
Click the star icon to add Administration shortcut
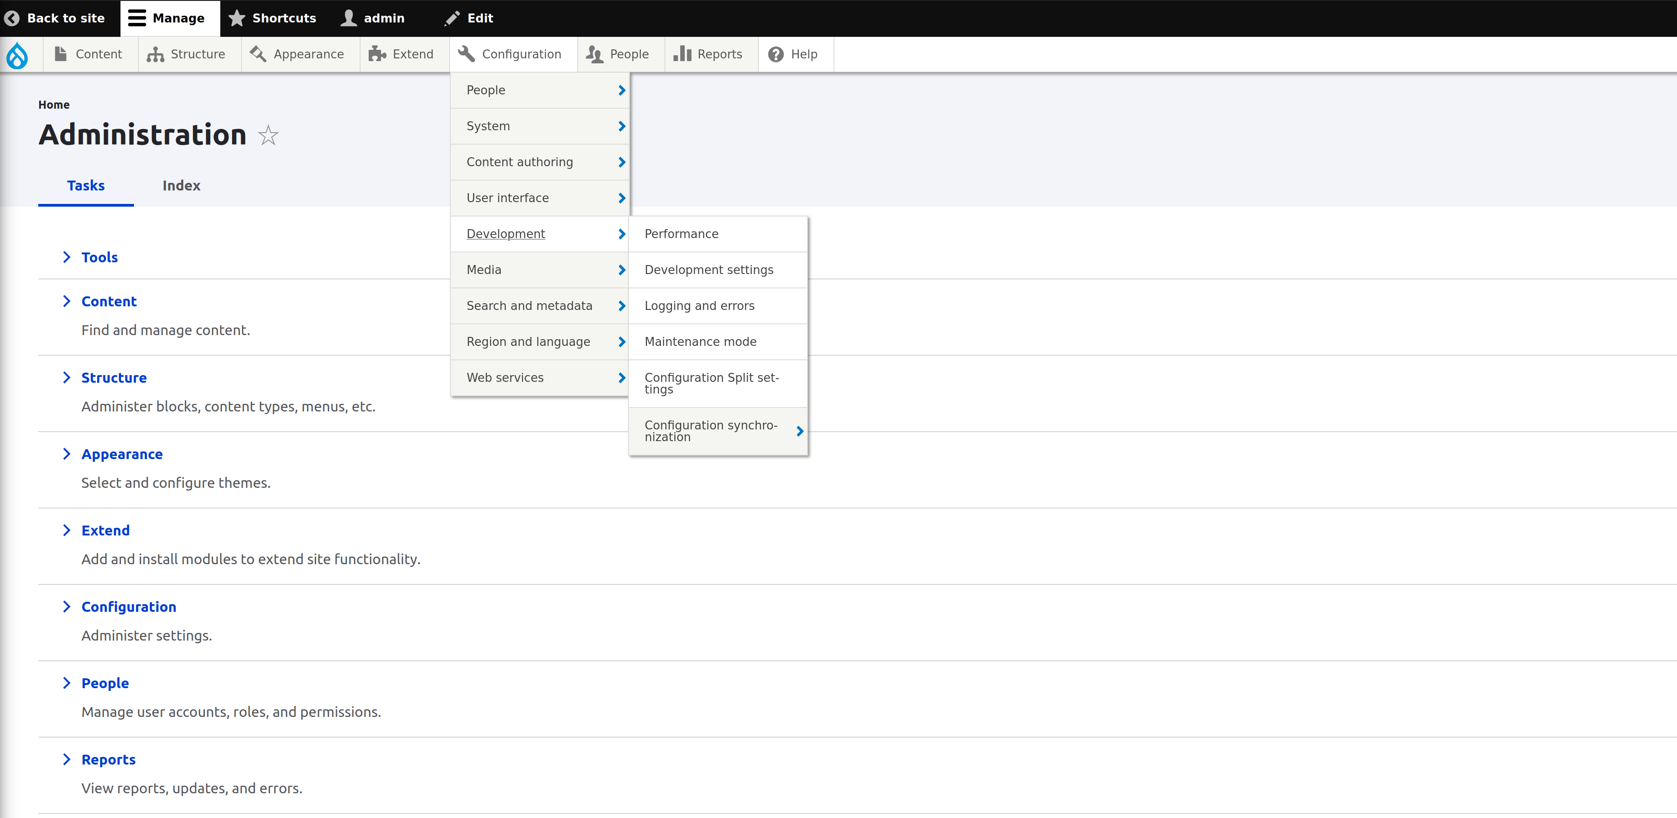point(268,135)
